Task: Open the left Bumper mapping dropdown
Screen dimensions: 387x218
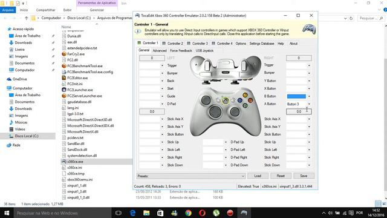Action: [x=162, y=73]
